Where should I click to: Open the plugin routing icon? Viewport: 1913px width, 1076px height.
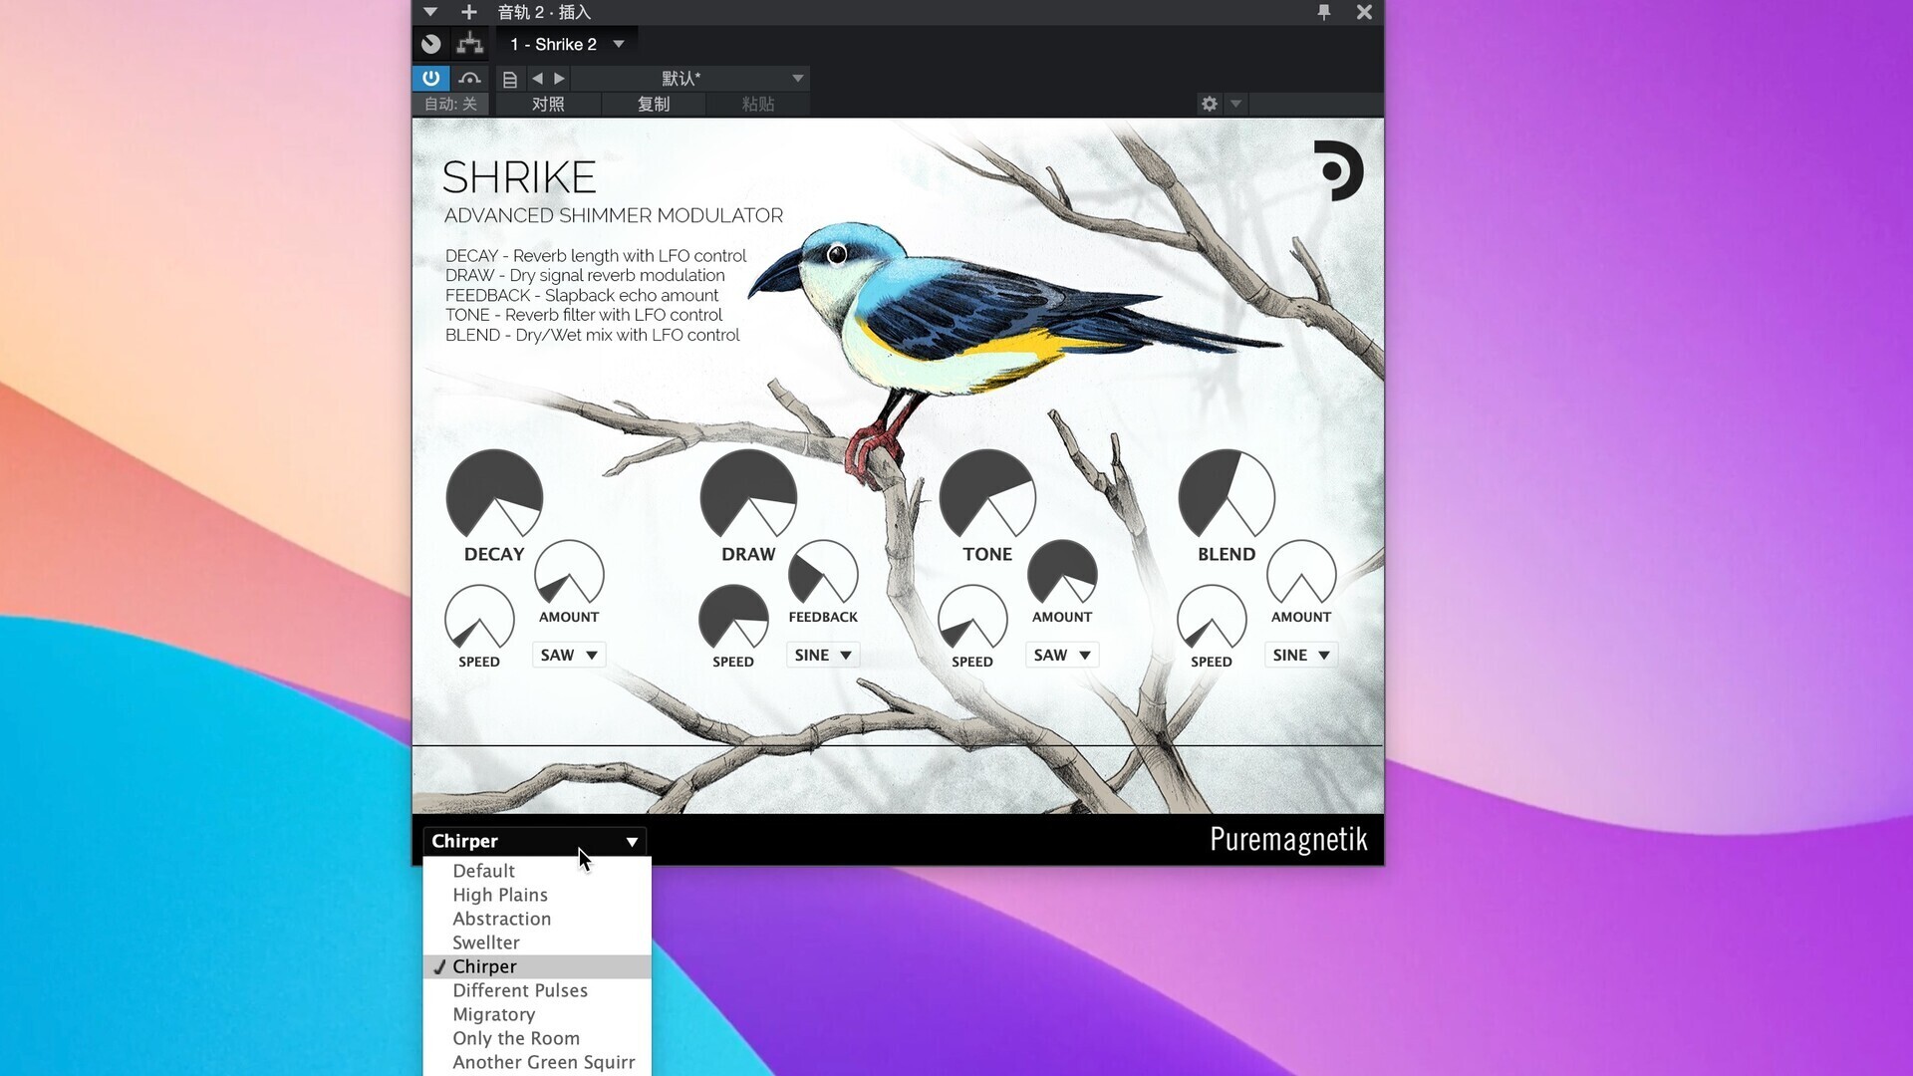pyautogui.click(x=469, y=44)
